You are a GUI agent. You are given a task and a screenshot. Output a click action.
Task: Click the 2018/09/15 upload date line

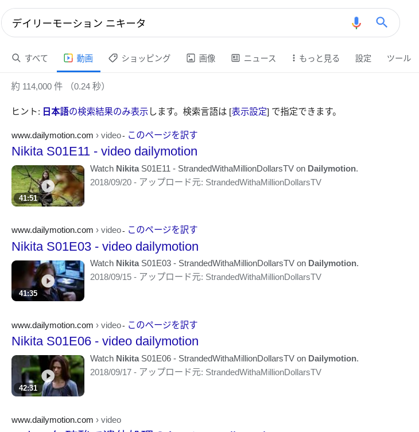point(205,277)
